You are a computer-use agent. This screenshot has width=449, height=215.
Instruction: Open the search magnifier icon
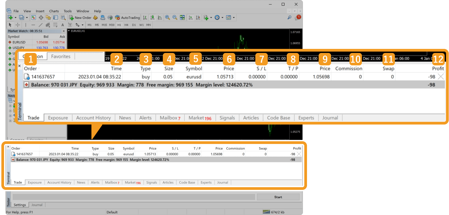tap(289, 18)
